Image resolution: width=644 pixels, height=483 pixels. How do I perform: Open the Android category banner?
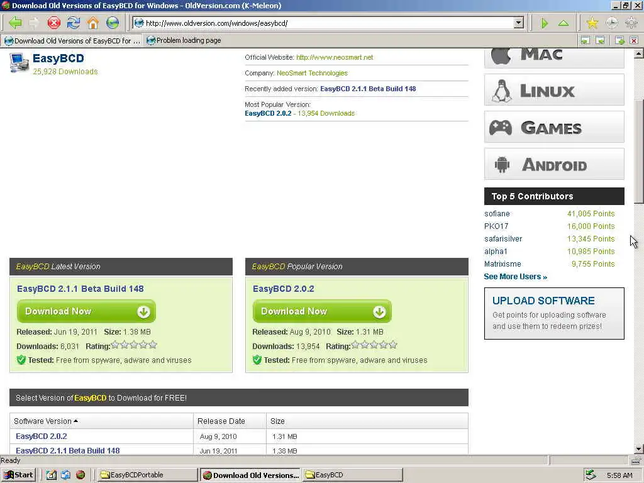554,164
